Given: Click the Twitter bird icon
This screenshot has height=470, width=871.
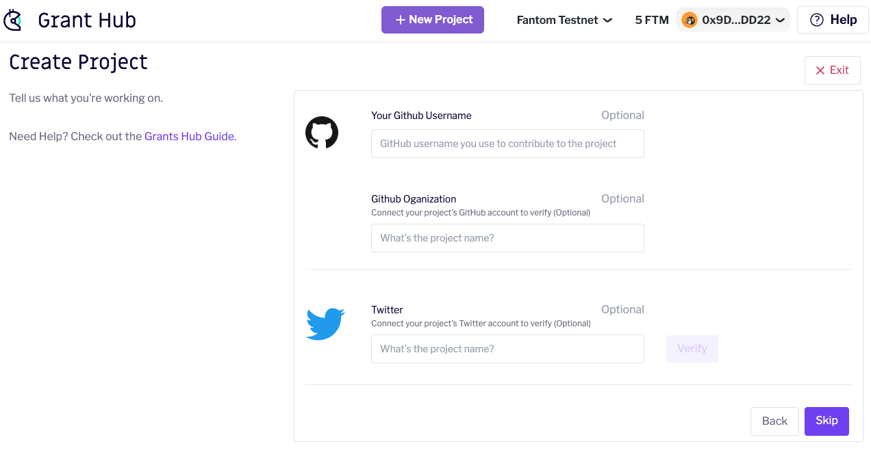Looking at the screenshot, I should click(x=325, y=324).
